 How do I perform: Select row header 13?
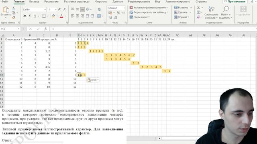pyautogui.click(x=2, y=87)
